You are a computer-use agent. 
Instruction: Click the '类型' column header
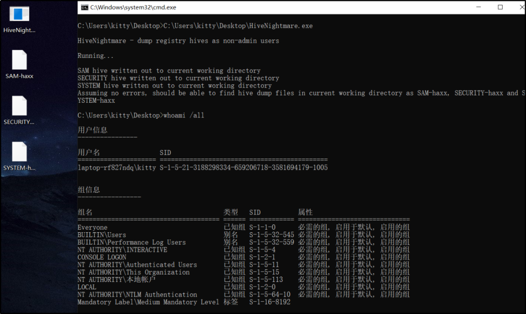click(x=231, y=212)
